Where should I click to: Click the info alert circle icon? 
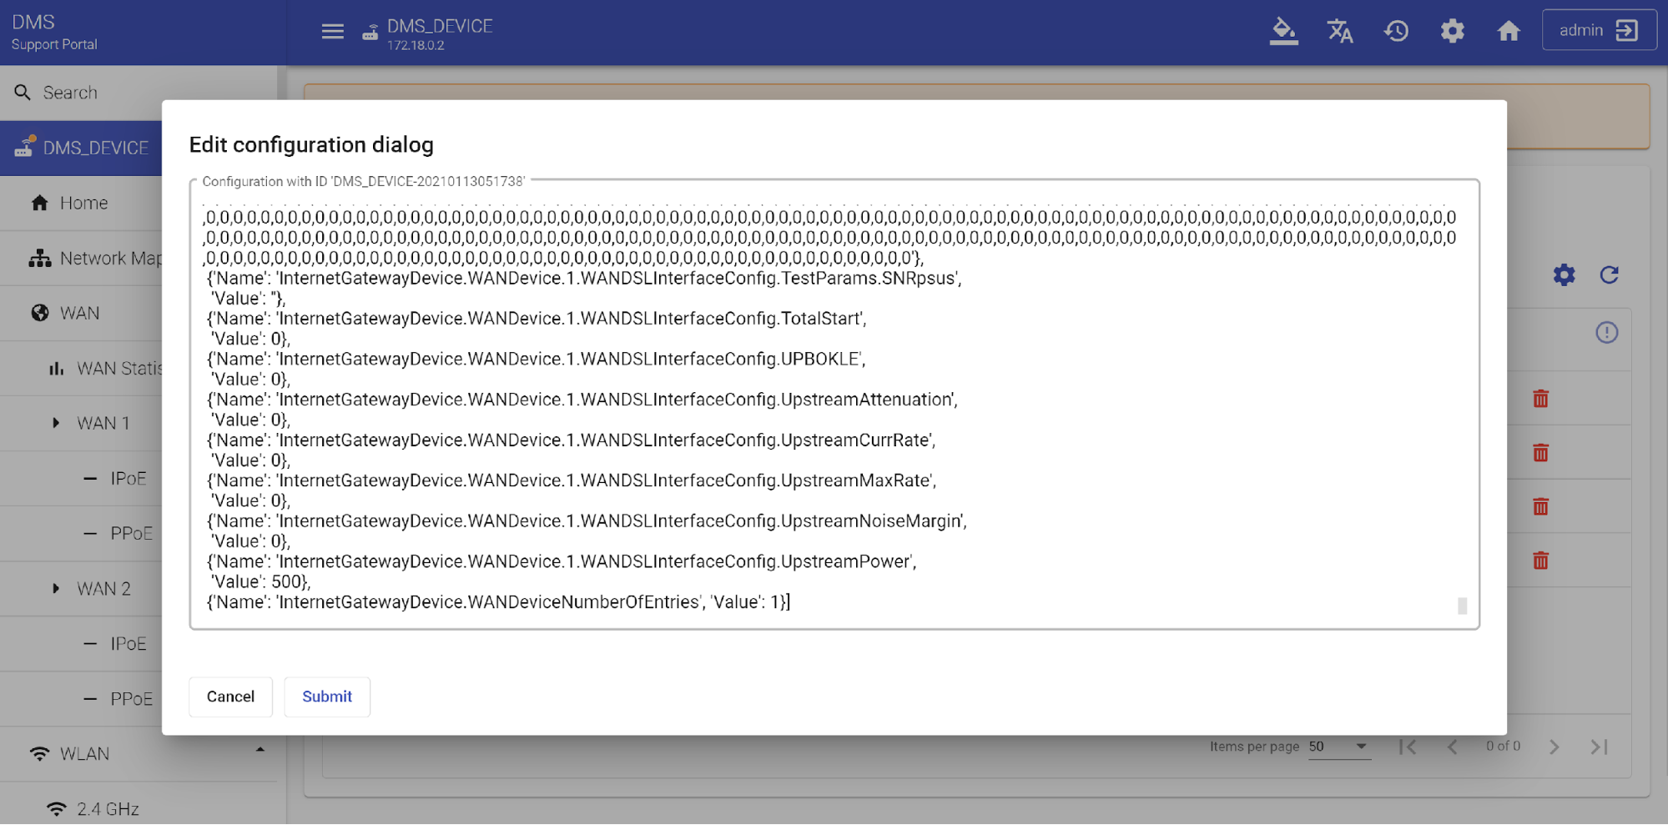tap(1606, 333)
